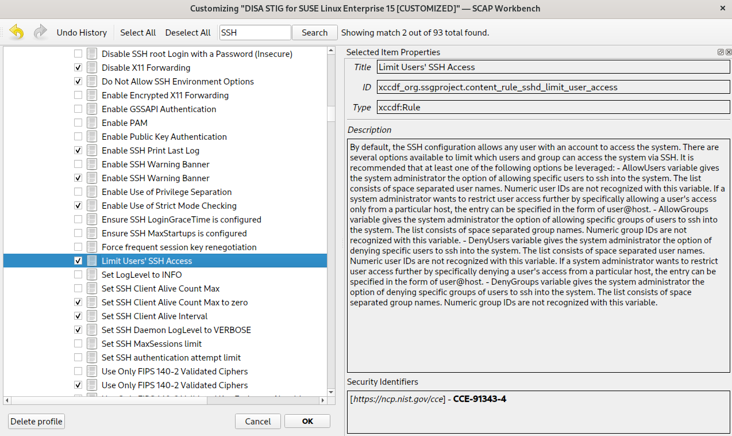Screen dimensions: 732x436
Task: Click the Search button
Action: (314, 33)
